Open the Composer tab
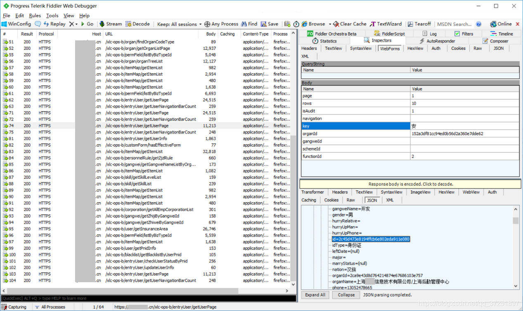 tap(495, 41)
